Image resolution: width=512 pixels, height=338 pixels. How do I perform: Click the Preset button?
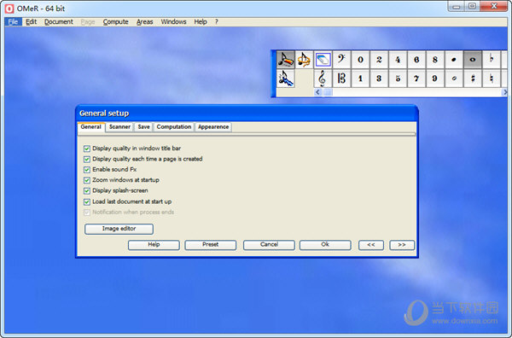(x=210, y=245)
